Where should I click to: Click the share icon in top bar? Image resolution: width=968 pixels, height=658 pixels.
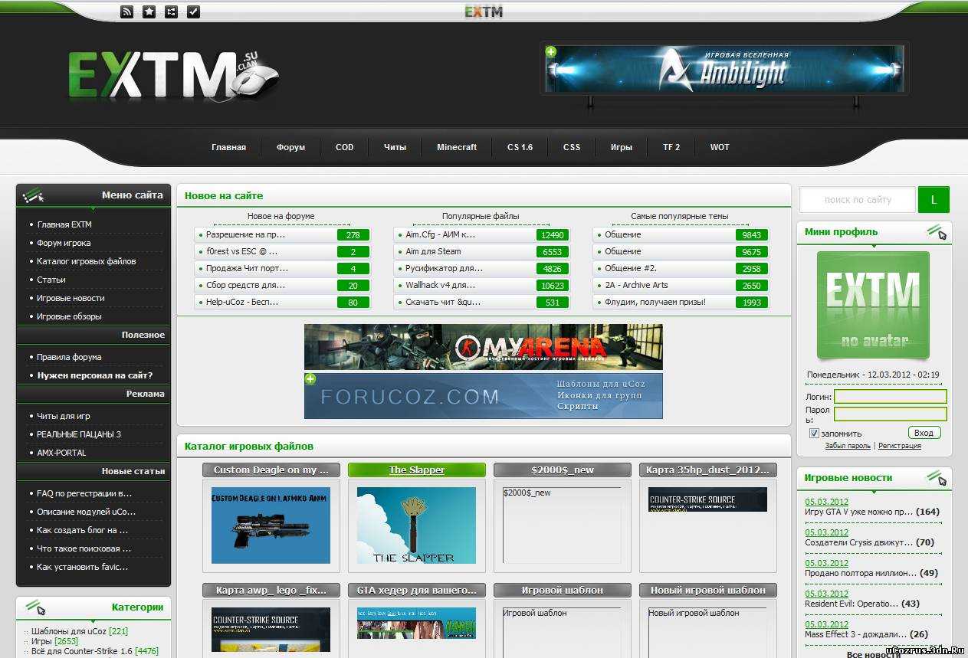point(171,11)
